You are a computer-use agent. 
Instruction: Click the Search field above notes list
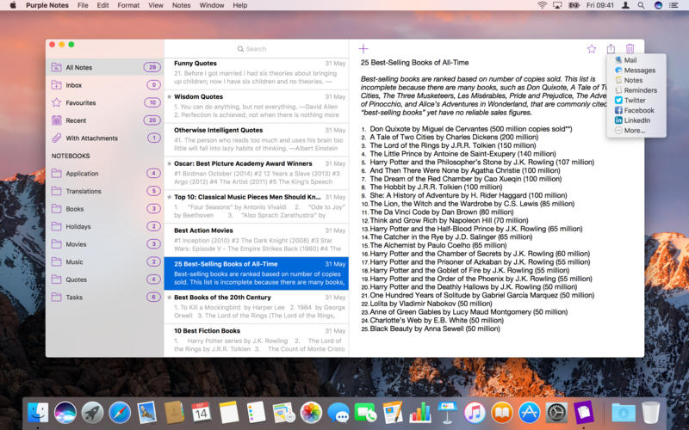[x=256, y=49]
